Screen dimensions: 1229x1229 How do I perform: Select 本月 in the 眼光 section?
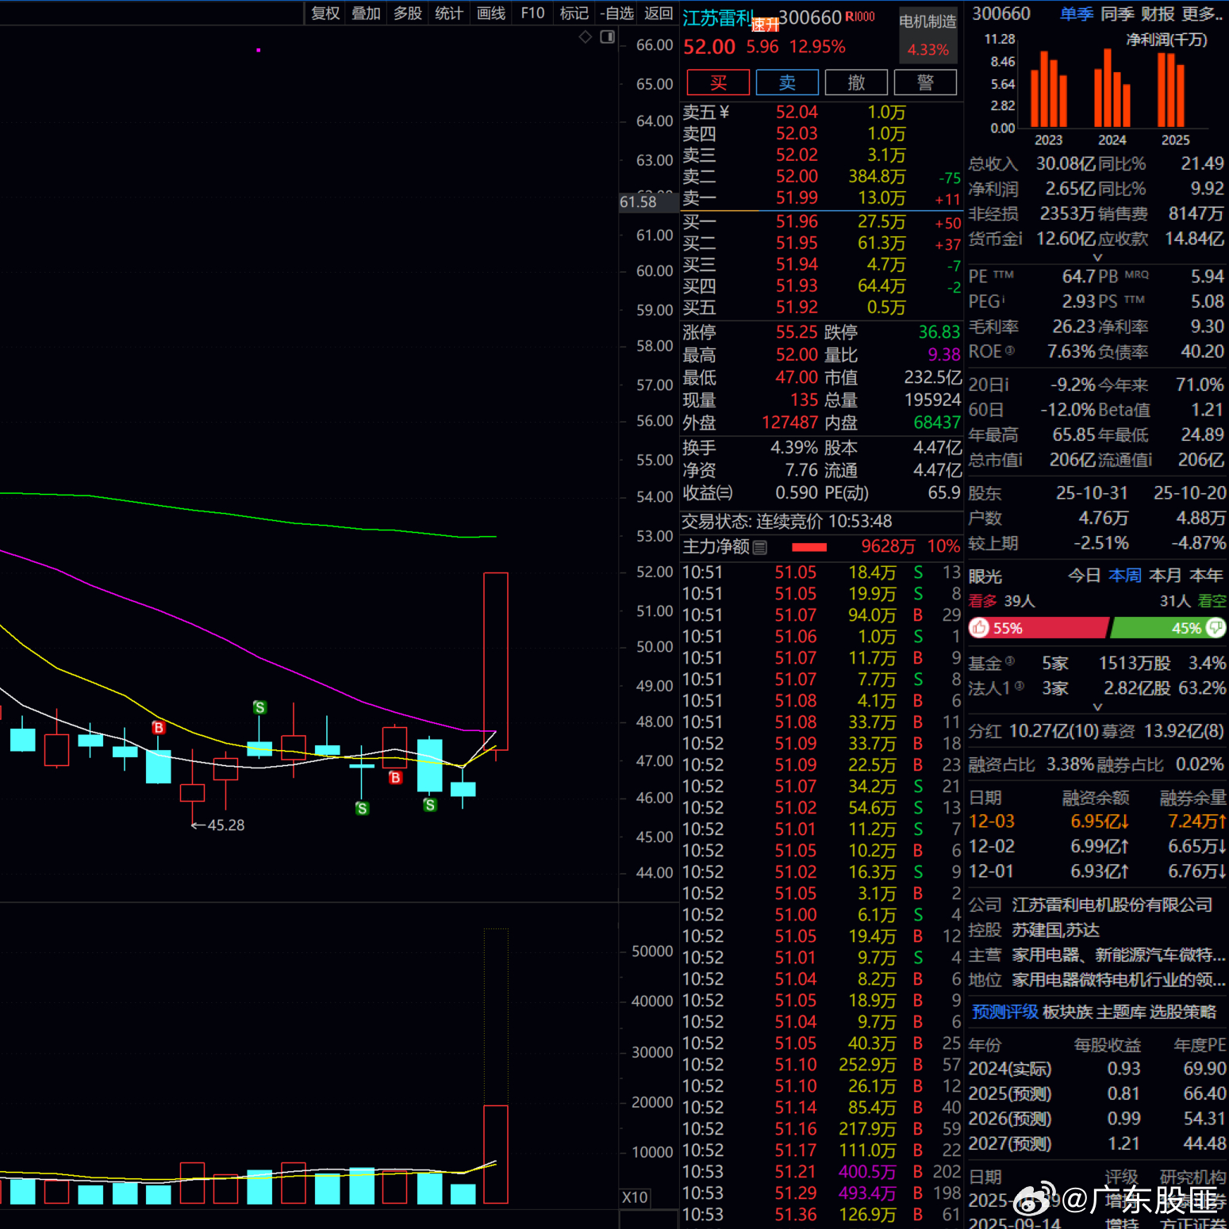(x=1166, y=575)
